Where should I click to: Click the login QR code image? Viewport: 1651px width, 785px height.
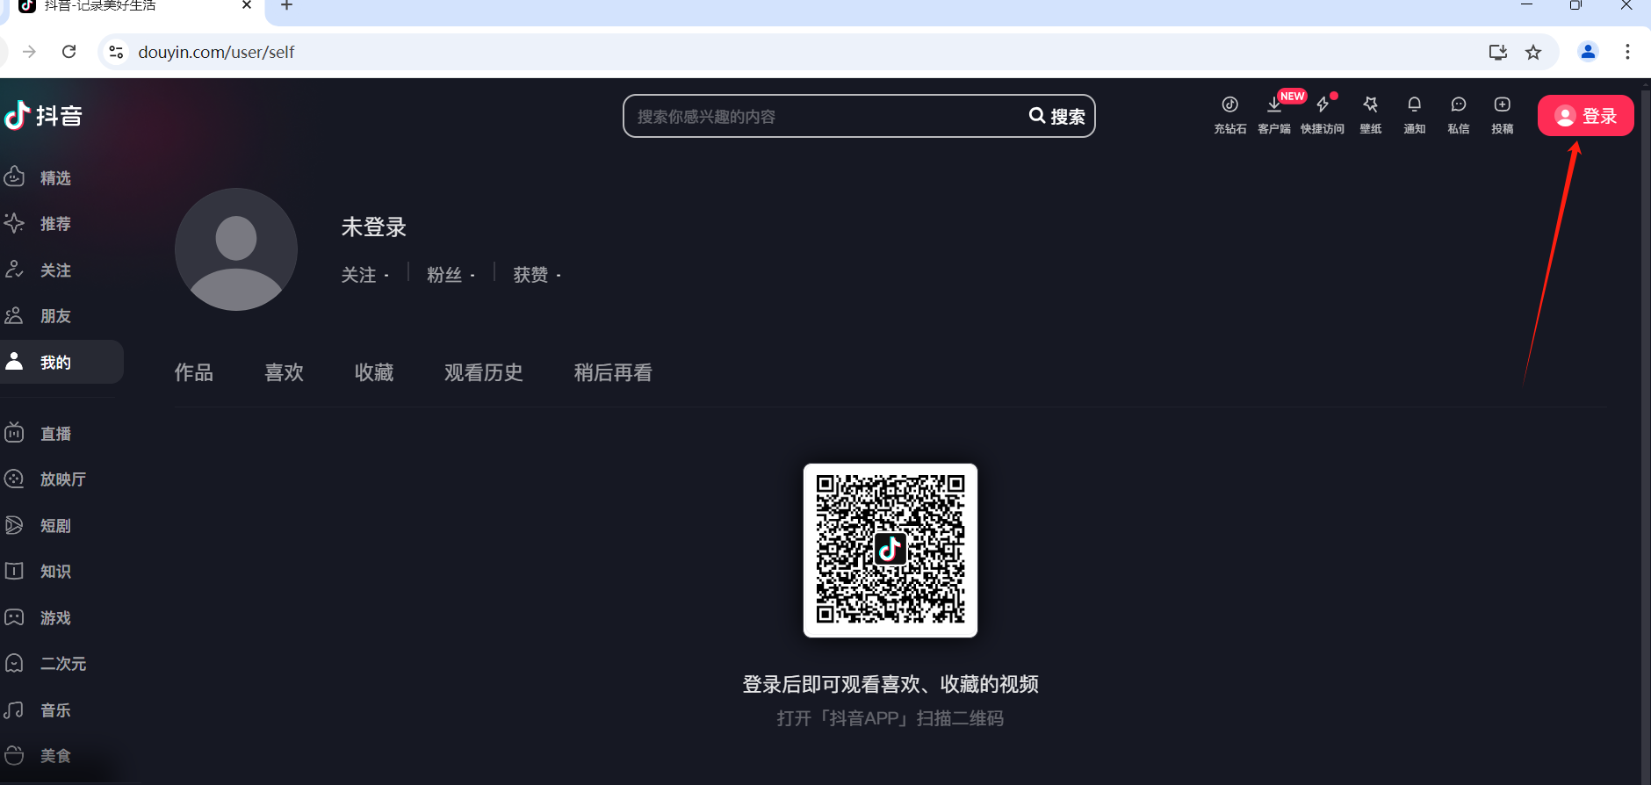click(x=890, y=551)
